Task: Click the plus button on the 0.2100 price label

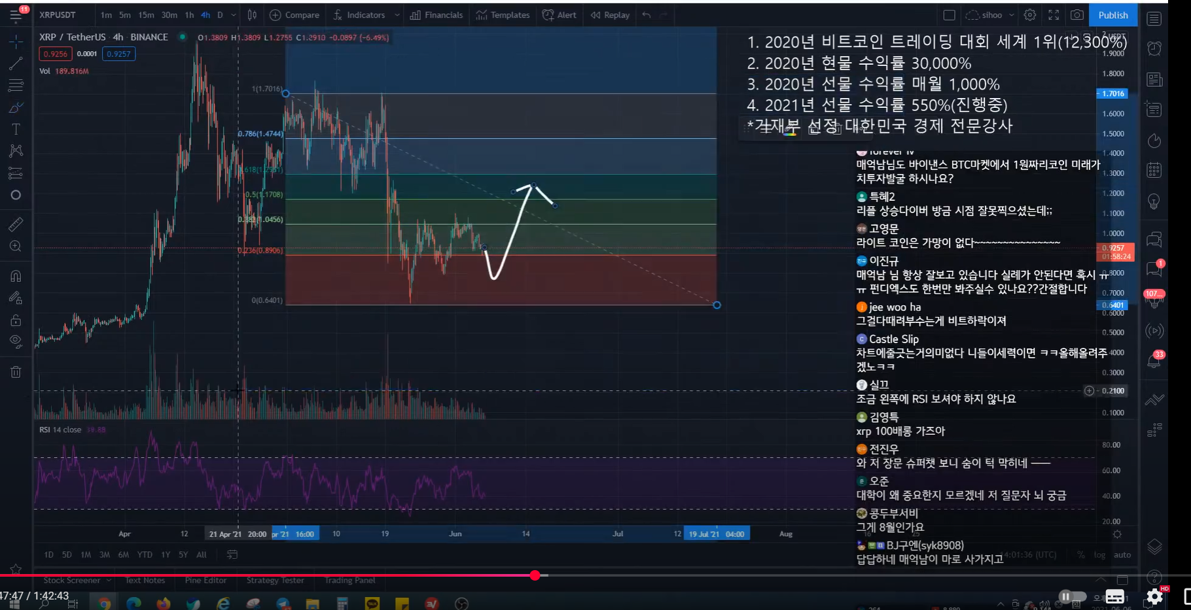Action: (x=1089, y=391)
